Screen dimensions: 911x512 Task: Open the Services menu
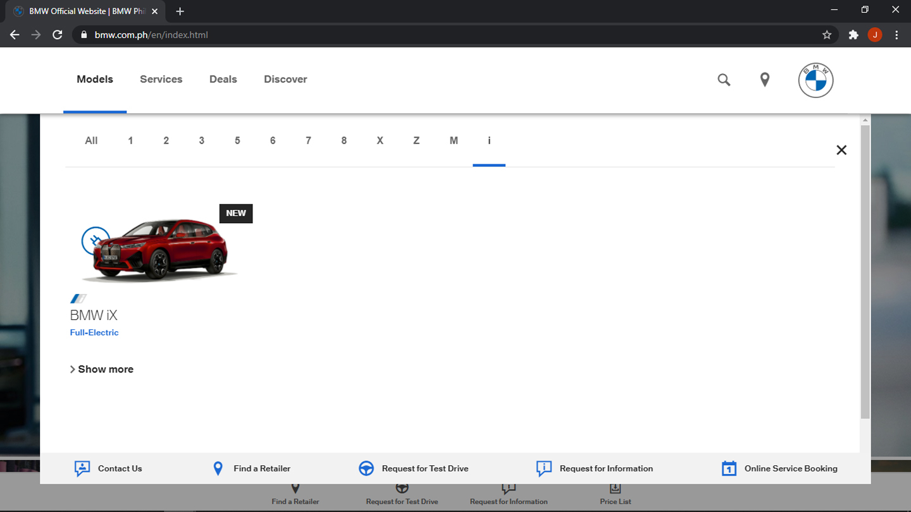pos(161,79)
